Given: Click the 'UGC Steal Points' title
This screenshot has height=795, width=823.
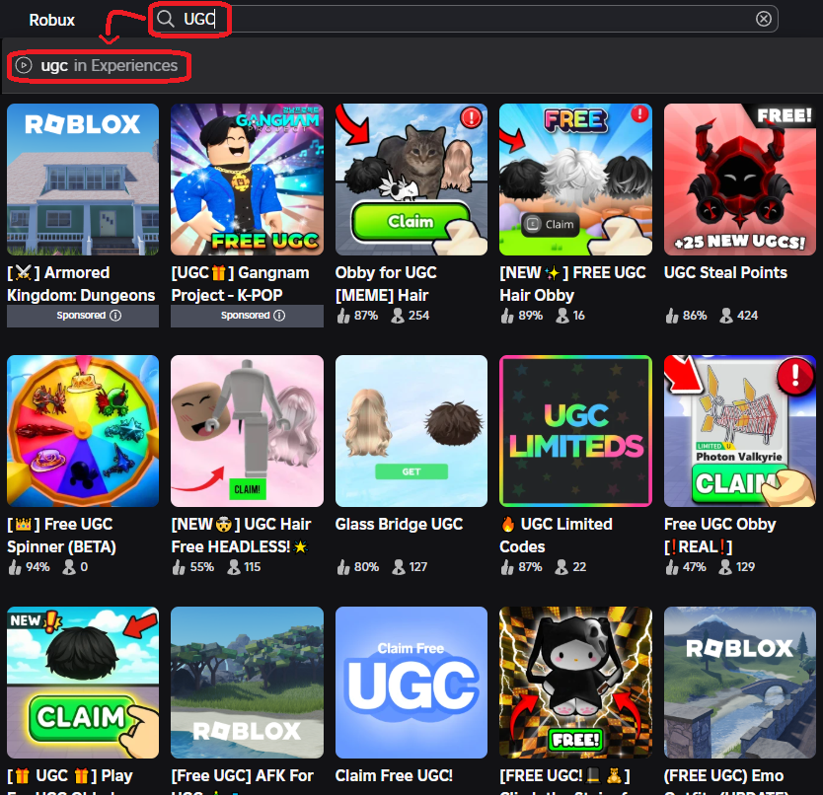Looking at the screenshot, I should [x=725, y=273].
